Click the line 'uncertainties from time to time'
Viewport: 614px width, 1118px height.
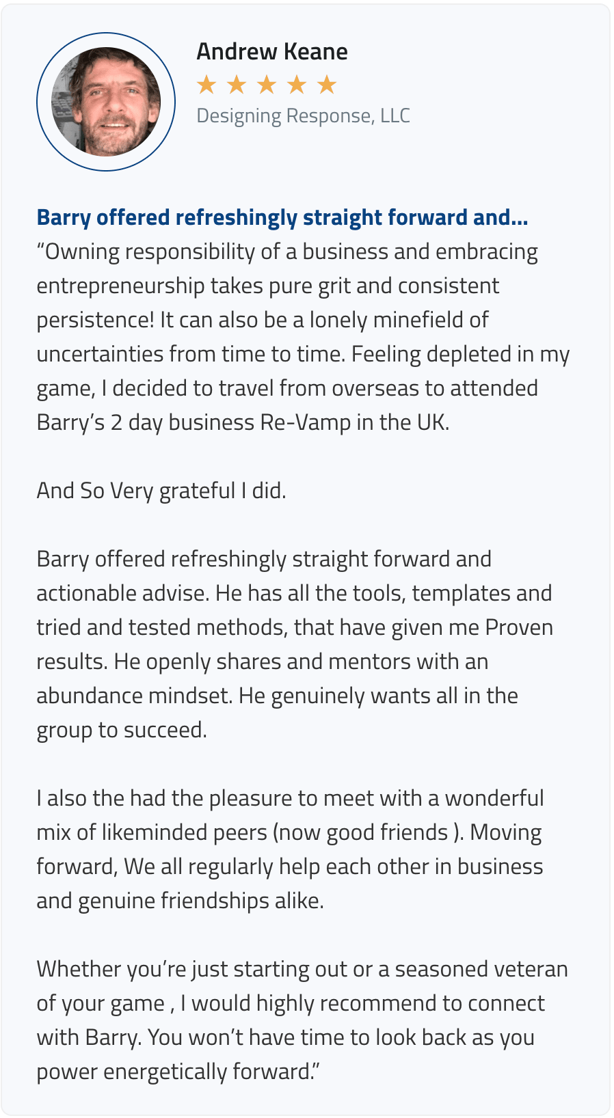(191, 354)
